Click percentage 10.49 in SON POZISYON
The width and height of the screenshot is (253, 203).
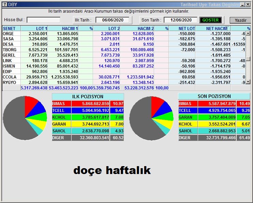[244, 103]
